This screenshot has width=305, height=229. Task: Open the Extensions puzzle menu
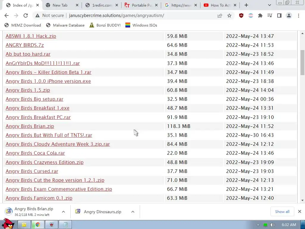(x=260, y=16)
